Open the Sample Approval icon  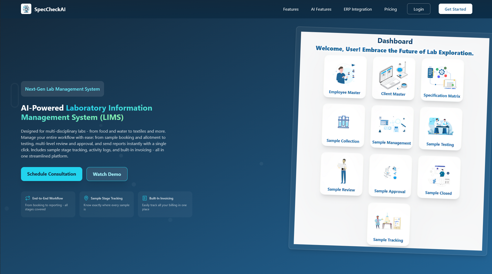(x=390, y=173)
